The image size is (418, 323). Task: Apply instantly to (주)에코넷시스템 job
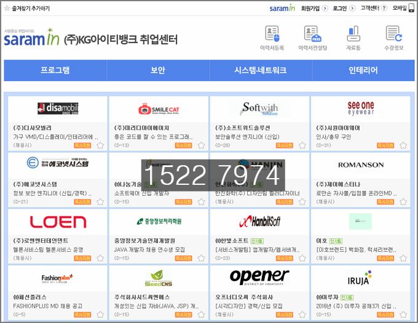click(82, 202)
